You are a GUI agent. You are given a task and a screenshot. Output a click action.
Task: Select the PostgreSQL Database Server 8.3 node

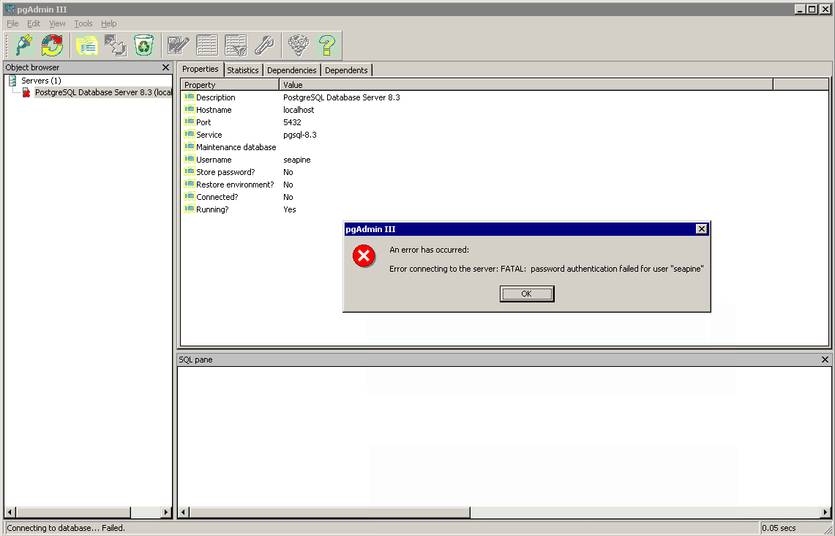pyautogui.click(x=102, y=93)
